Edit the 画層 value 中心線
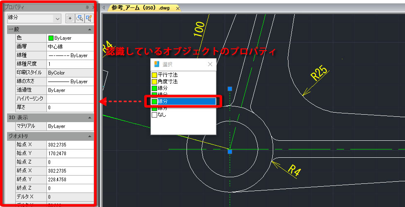 (70, 47)
